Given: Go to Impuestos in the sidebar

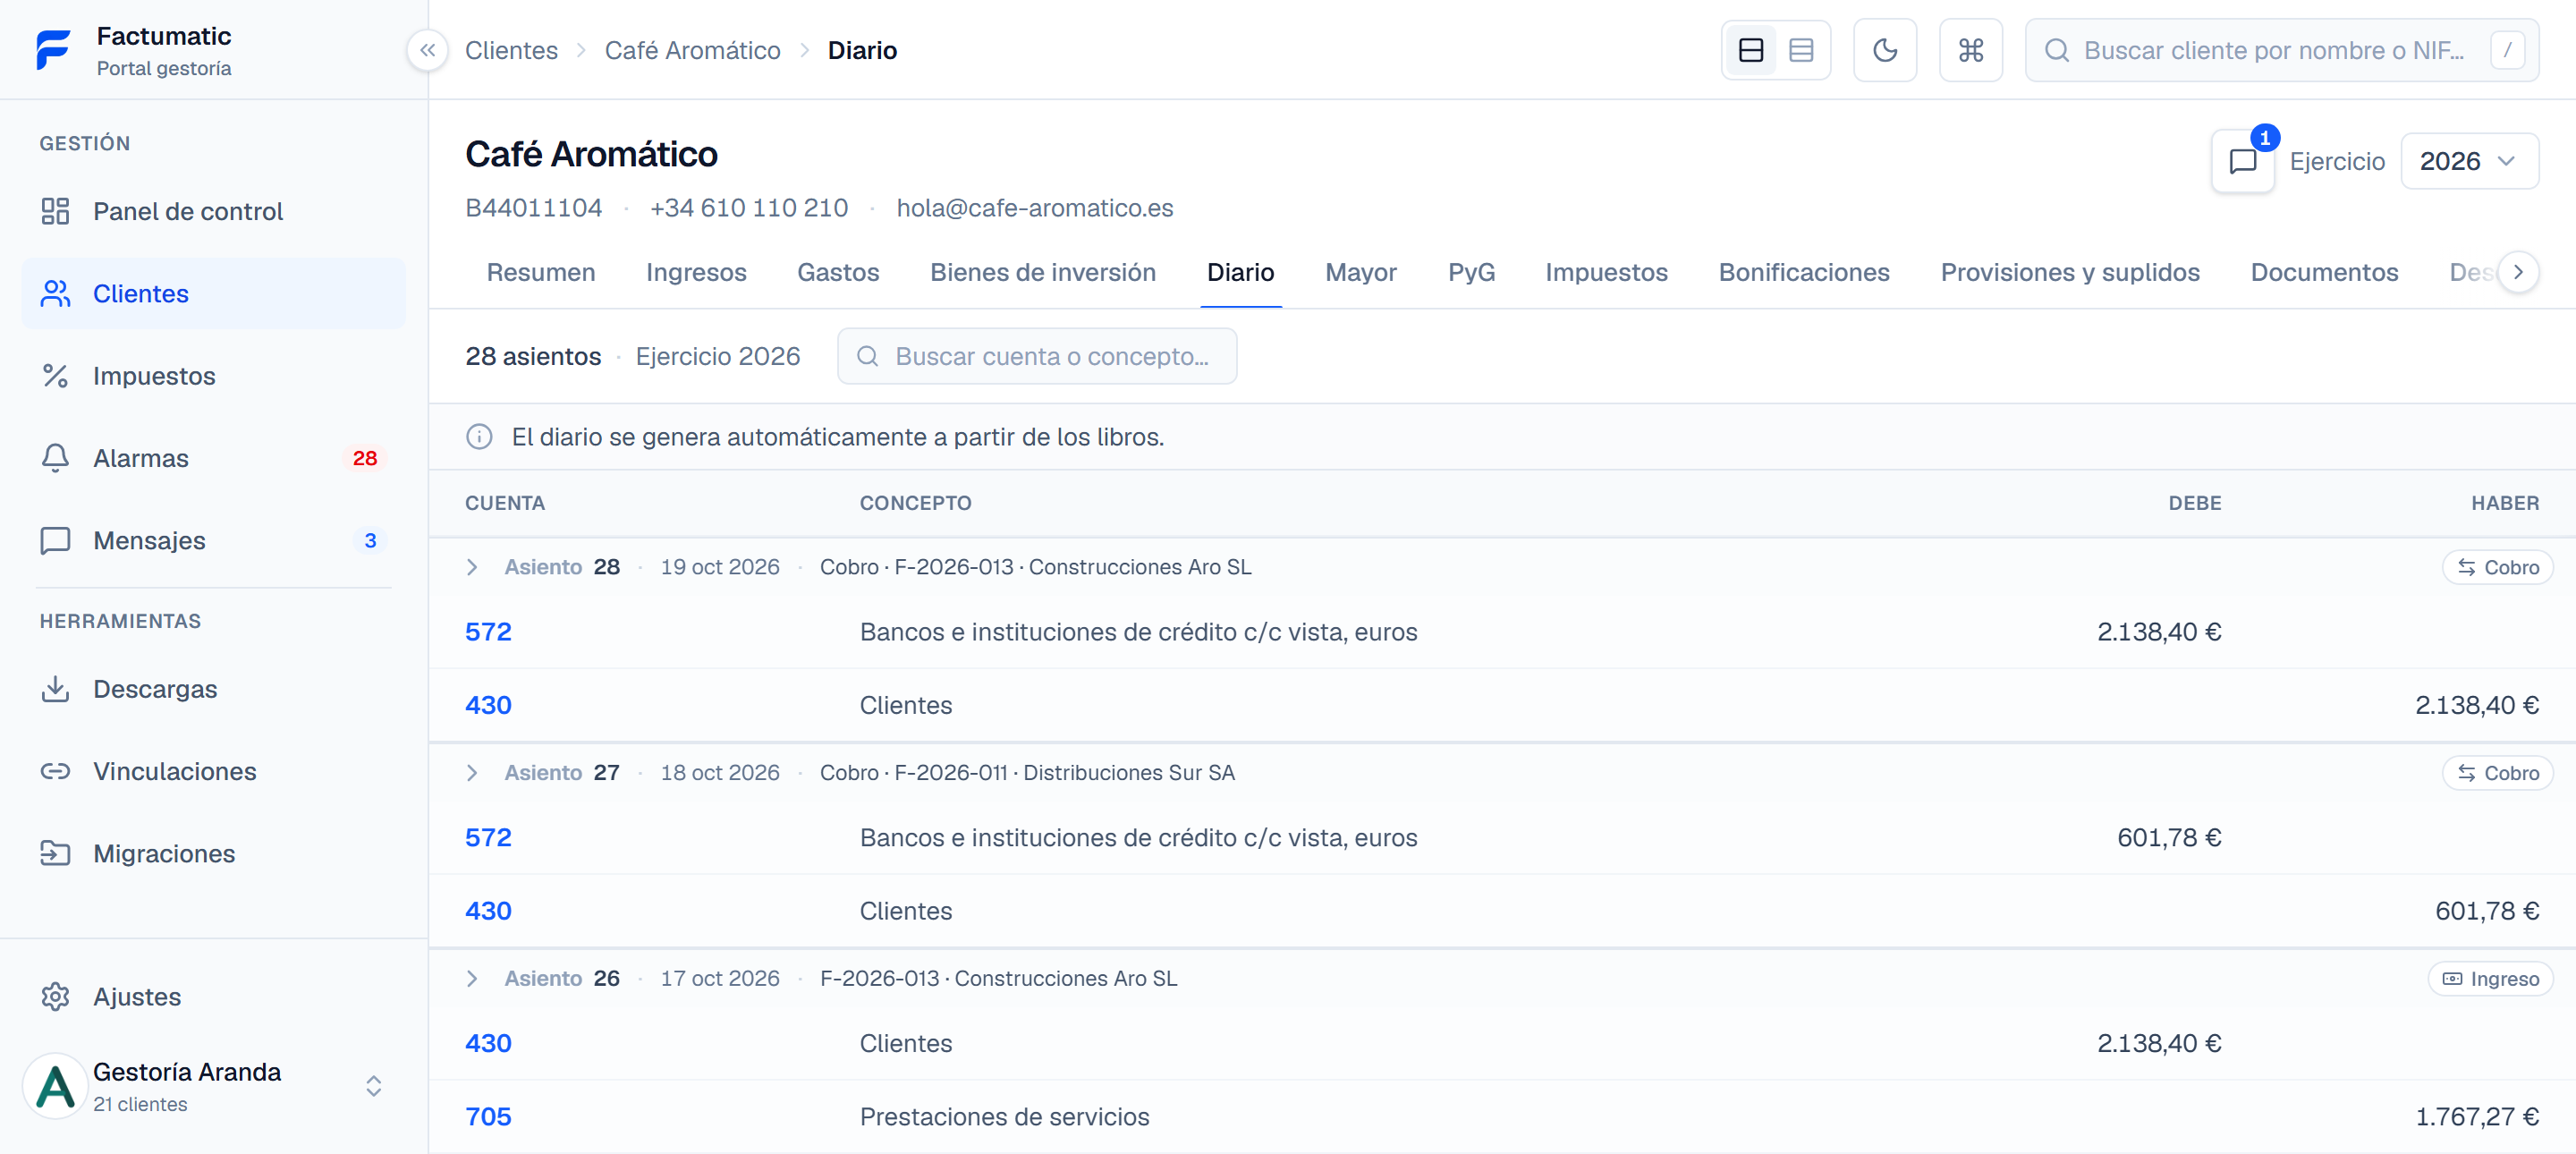Looking at the screenshot, I should click(214, 376).
